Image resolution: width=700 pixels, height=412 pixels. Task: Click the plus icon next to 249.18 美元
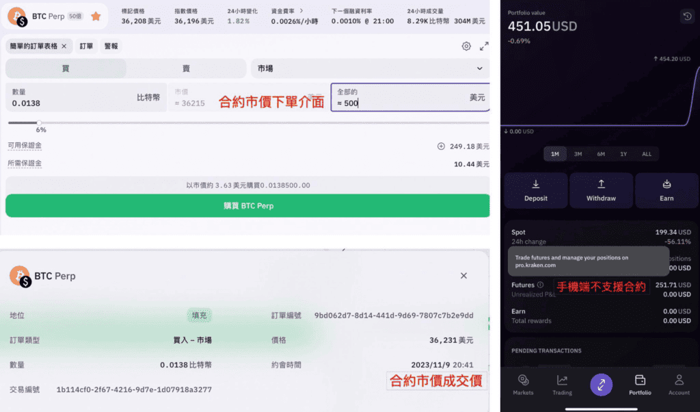(x=441, y=146)
